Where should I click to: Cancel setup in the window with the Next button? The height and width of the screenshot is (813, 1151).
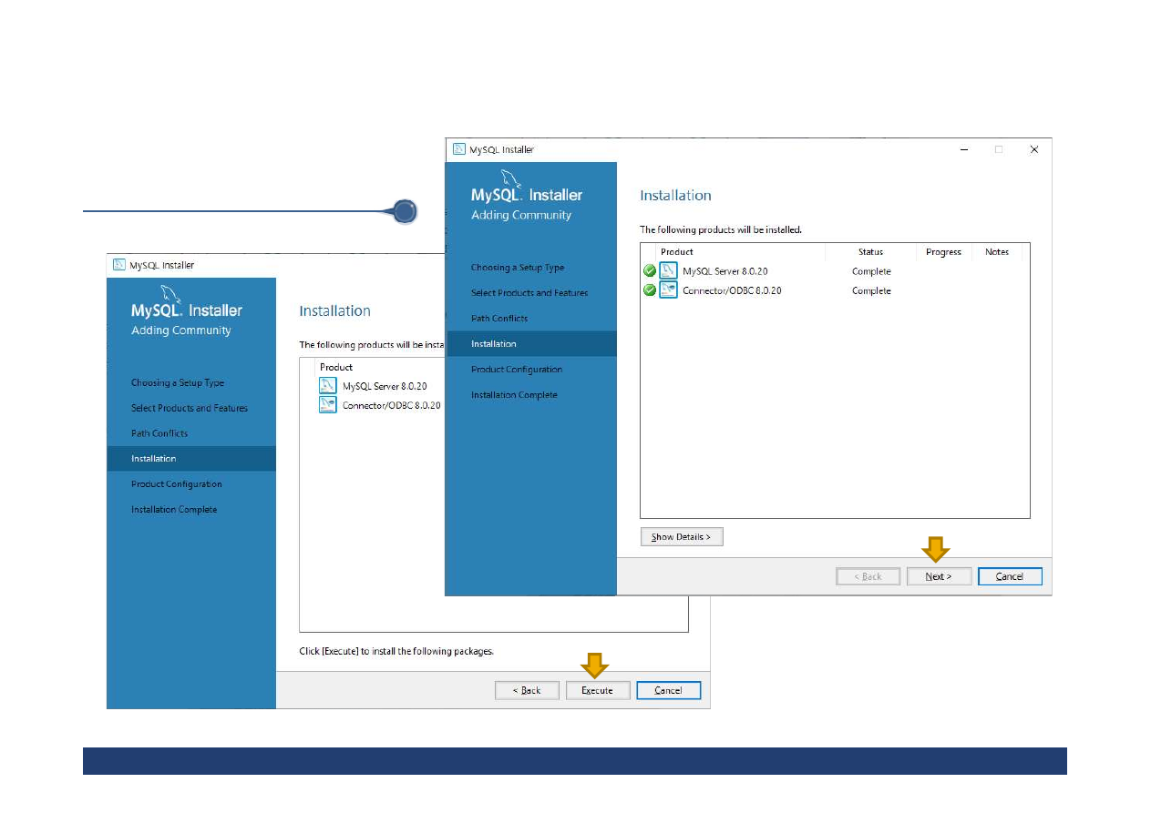click(1009, 576)
